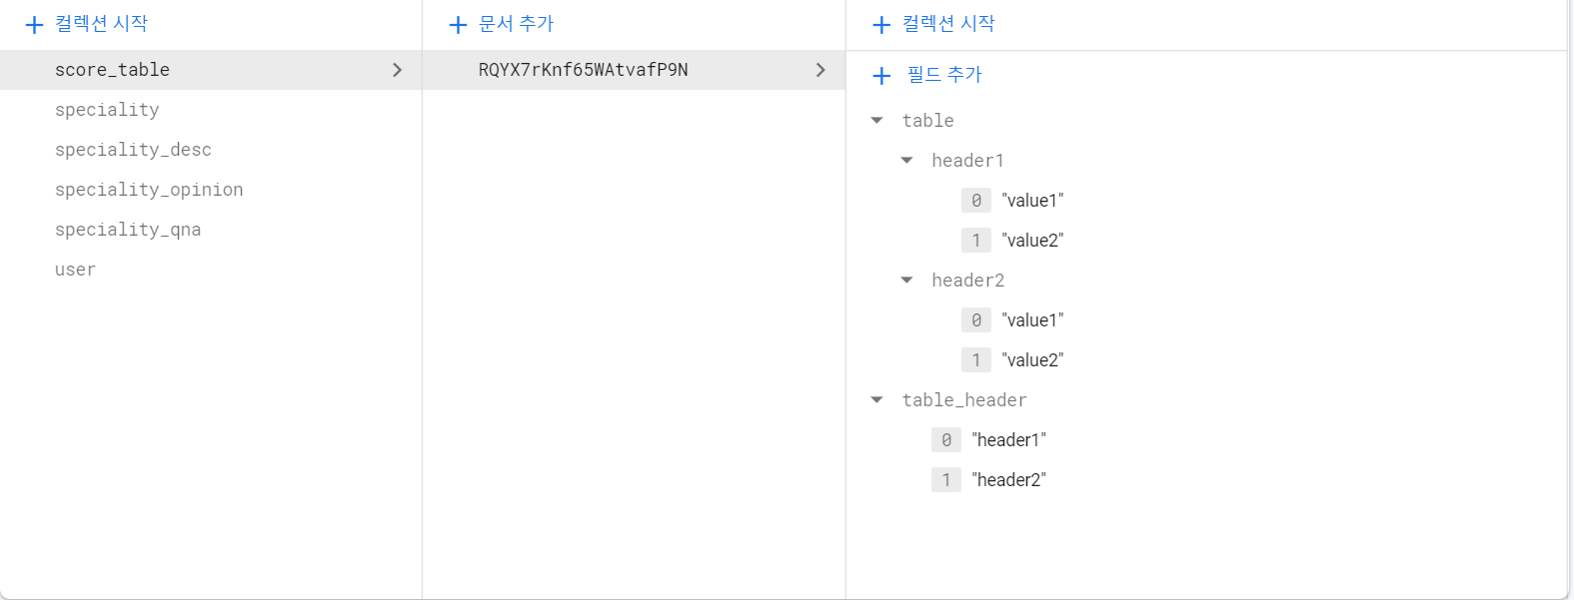Viewport: 1574px width, 600px height.
Task: Click plus icon beside 문서 추가
Action: [458, 25]
